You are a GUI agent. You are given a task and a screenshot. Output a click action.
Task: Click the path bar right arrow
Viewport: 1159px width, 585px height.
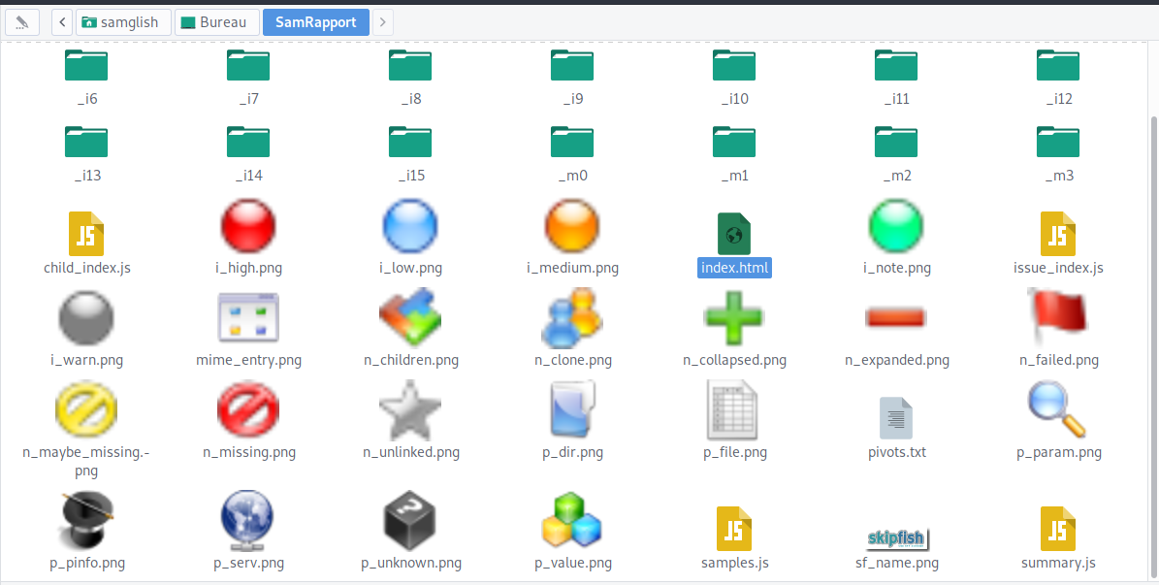click(x=382, y=22)
